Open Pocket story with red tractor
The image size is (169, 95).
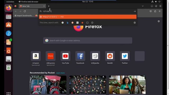48,85
